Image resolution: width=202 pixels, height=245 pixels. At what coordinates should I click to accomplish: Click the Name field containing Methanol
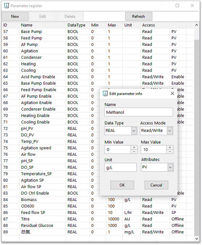(x=139, y=112)
